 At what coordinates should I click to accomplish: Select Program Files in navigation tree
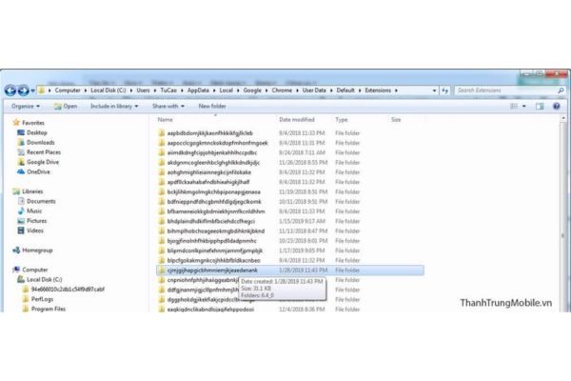point(49,310)
